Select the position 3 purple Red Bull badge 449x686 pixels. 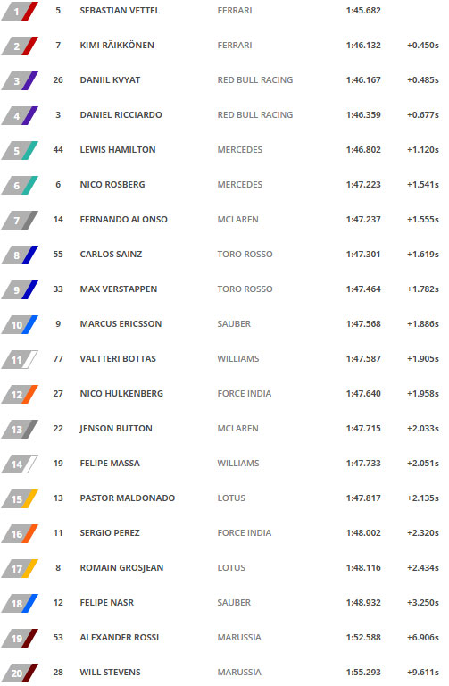[20, 81]
